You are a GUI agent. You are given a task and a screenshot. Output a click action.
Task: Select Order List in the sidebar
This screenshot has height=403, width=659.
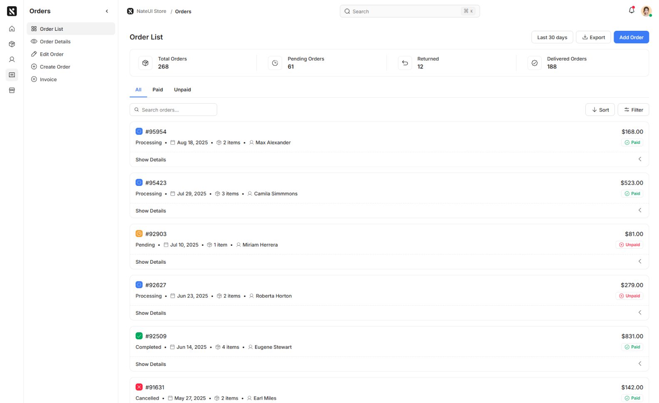[71, 29]
